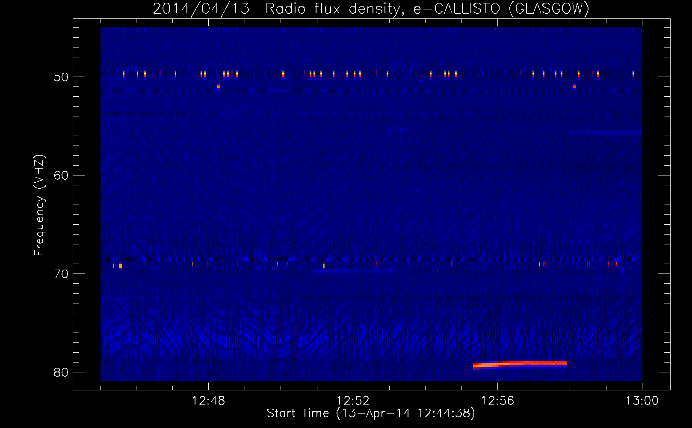Click the faint horizontal blue band near 56 MHz at right
692x428 pixels.
click(605, 133)
